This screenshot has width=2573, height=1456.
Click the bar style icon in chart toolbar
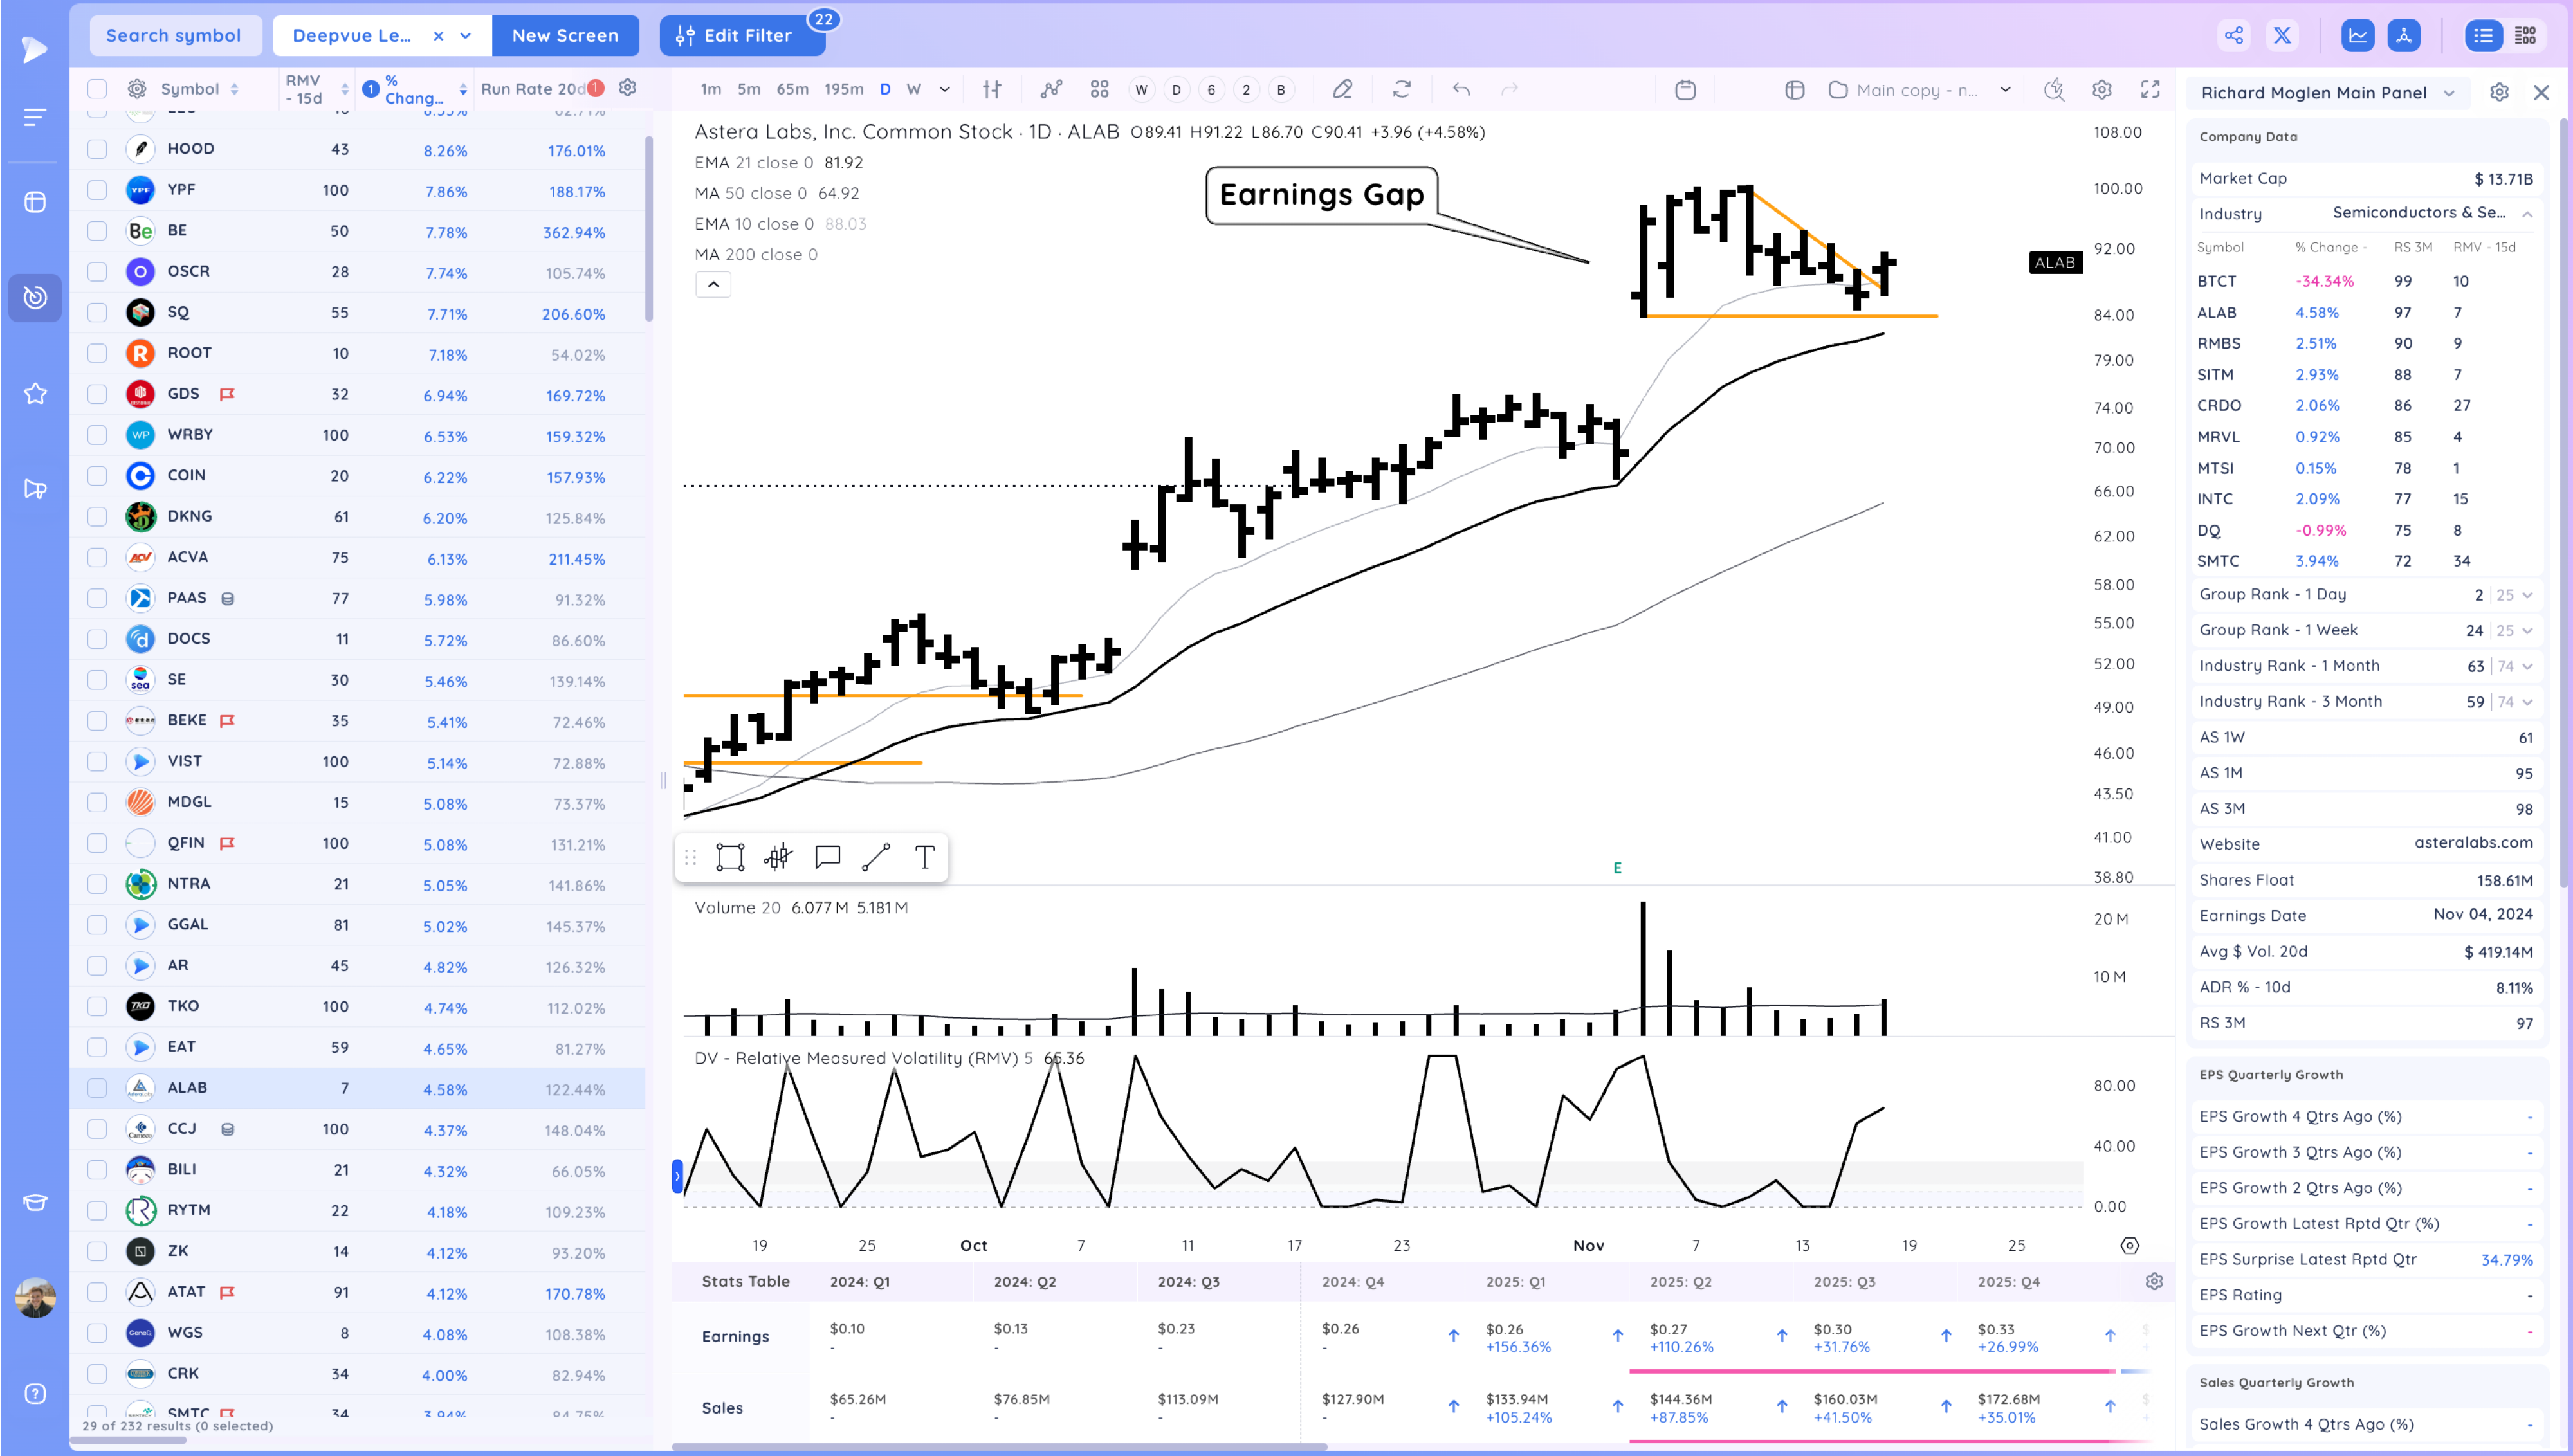coord(992,90)
